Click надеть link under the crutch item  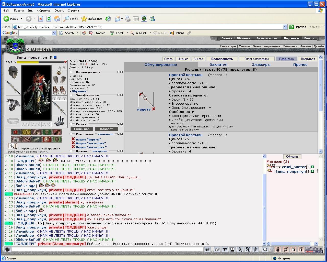point(144,110)
